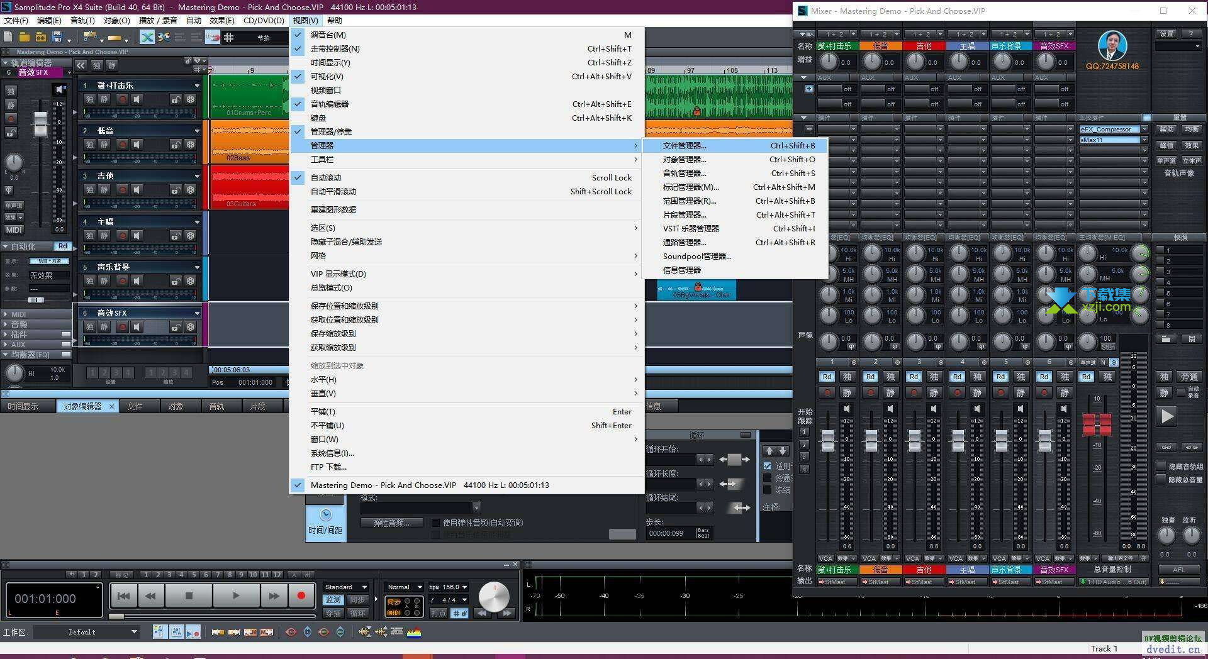
Task: Click the spectrum visualization icon in bottom toolbar
Action: (x=414, y=632)
